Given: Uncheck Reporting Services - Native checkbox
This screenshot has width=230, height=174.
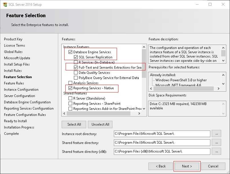Looking at the screenshot, I should pos(70,88).
